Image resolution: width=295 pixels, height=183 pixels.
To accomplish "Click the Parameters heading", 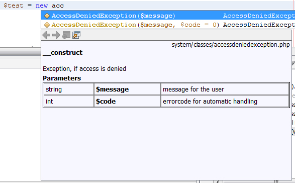I will (x=62, y=78).
